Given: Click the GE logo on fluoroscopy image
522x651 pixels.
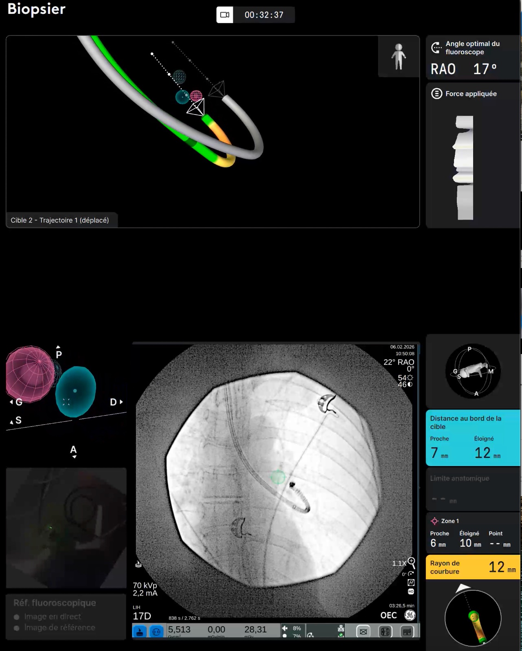Looking at the screenshot, I should point(410,615).
